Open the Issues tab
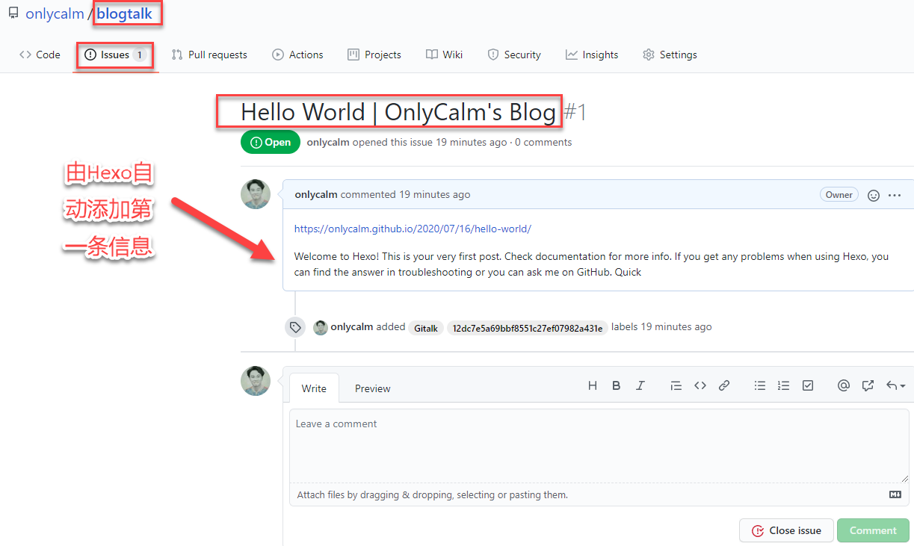Image resolution: width=914 pixels, height=546 pixels. tap(116, 55)
